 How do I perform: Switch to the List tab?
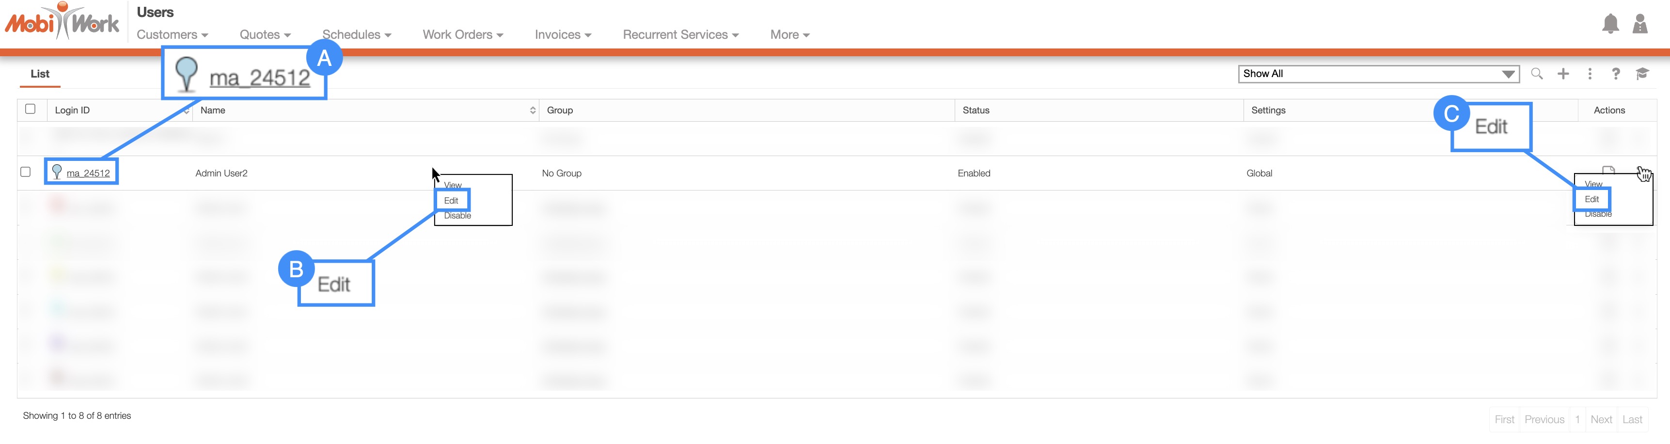tap(40, 74)
